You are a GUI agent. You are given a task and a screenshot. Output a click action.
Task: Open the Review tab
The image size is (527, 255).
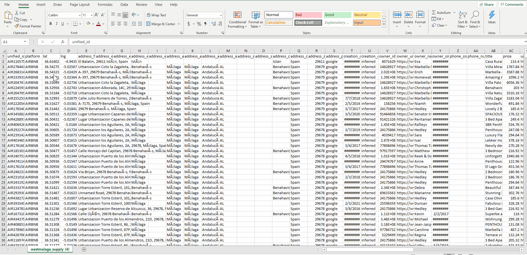click(141, 5)
